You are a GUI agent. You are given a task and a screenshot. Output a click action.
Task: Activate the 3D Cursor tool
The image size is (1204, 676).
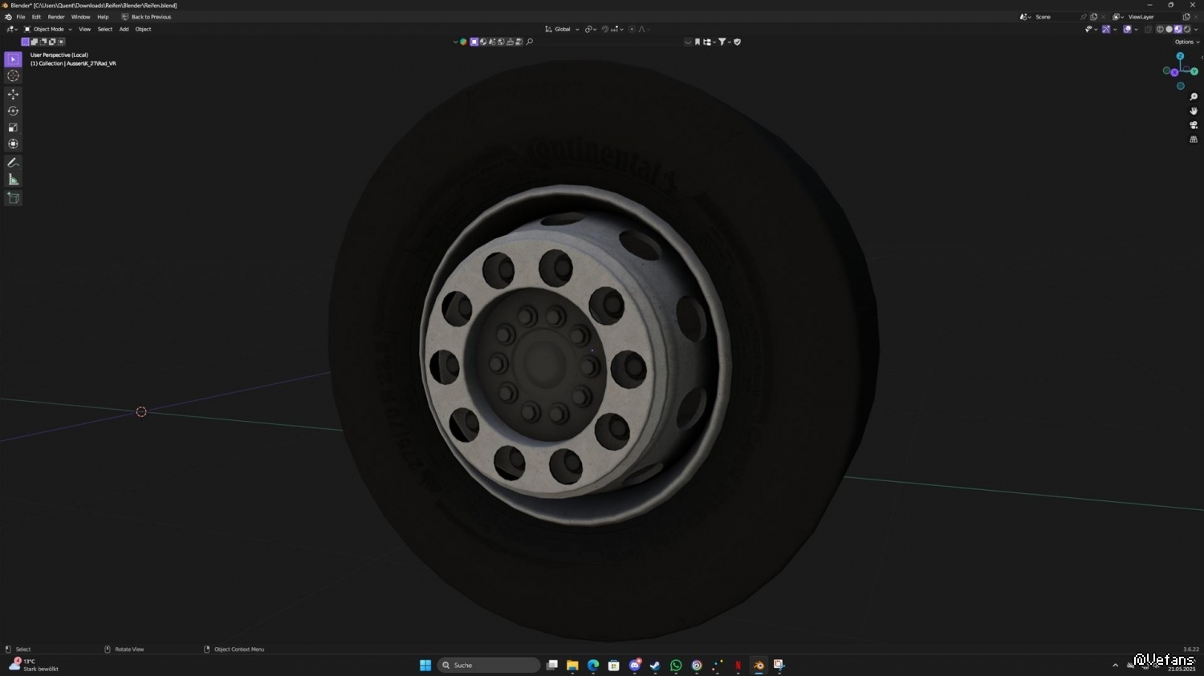point(13,75)
